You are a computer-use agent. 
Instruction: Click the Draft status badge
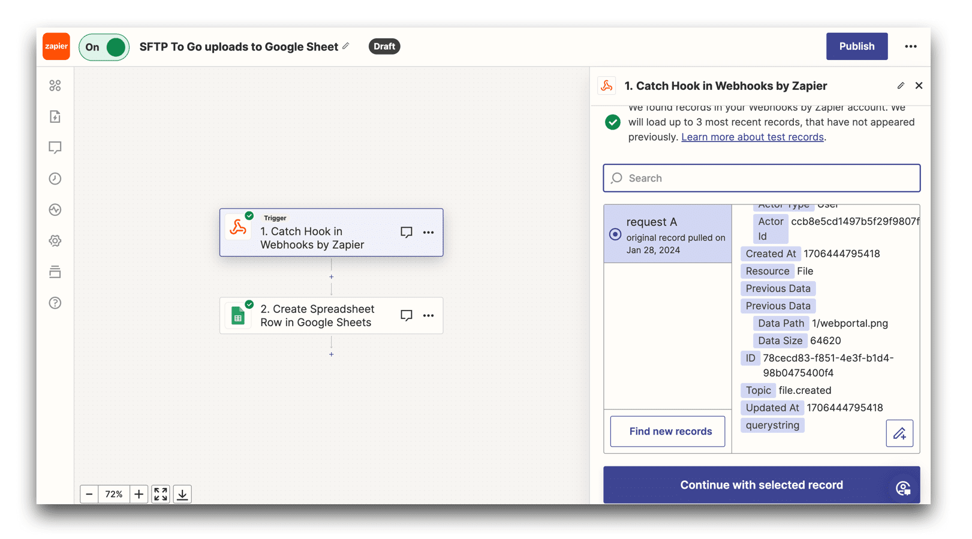click(x=384, y=46)
